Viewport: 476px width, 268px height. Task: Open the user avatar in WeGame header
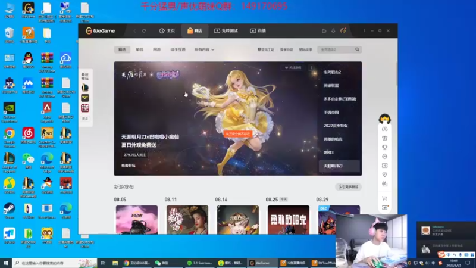pos(343,31)
